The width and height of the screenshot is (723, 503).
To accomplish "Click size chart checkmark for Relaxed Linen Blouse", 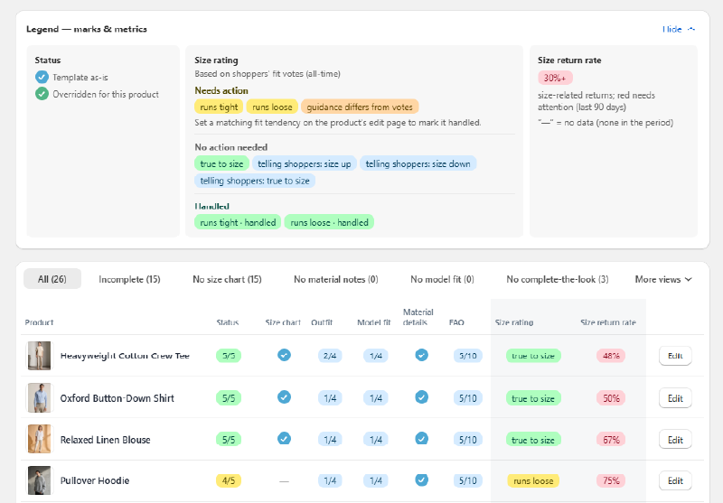I will [284, 439].
